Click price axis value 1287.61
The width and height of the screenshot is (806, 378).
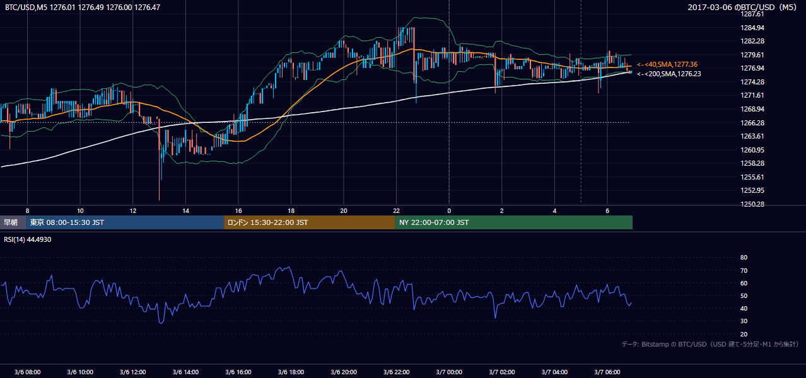pyautogui.click(x=752, y=14)
